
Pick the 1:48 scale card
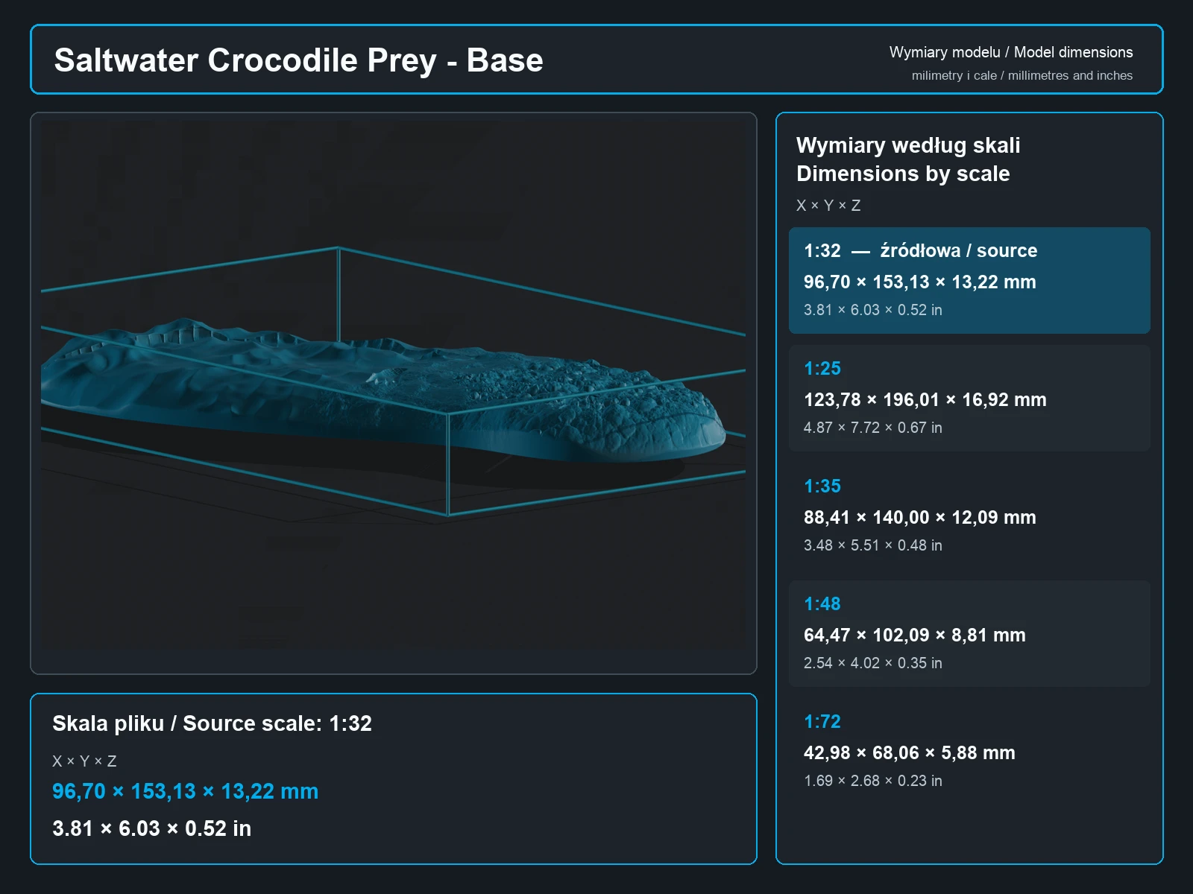coord(969,633)
